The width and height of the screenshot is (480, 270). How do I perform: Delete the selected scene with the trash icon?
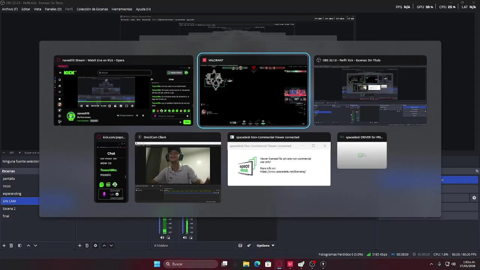pos(11,246)
